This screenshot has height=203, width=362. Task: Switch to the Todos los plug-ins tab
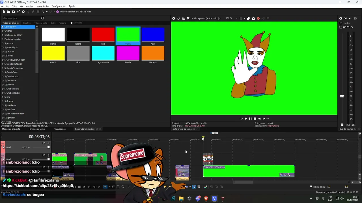(11, 23)
